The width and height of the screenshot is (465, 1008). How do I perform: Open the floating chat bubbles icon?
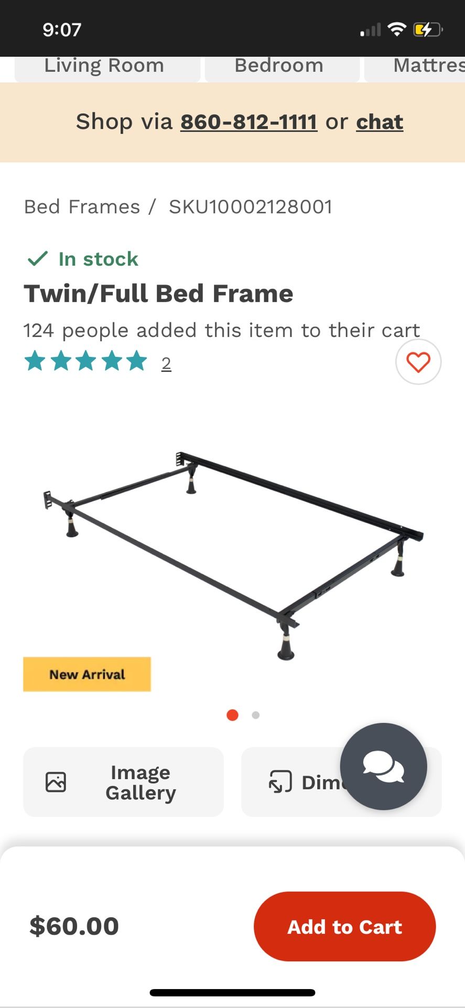(384, 768)
